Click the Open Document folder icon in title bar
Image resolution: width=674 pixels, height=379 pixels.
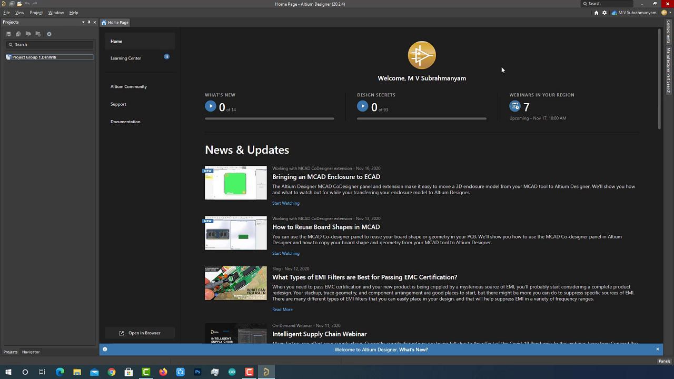click(19, 4)
